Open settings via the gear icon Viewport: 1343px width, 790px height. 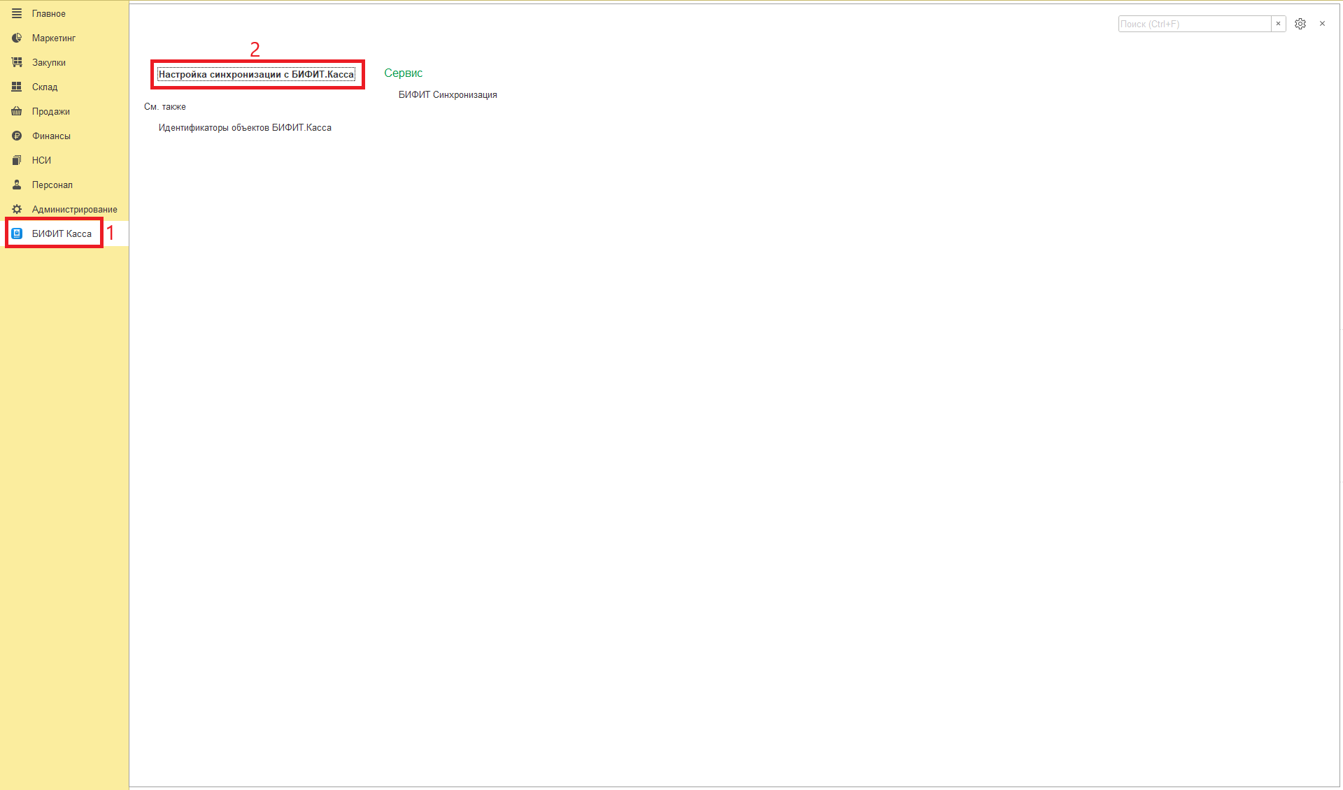[1300, 24]
